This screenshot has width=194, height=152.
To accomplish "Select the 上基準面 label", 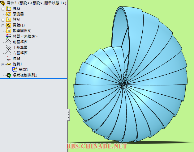I will pos(20,47).
